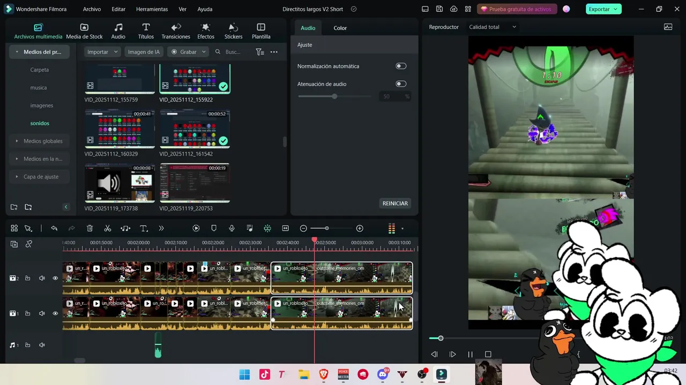Open the Importar dropdown
The width and height of the screenshot is (686, 385).
pyautogui.click(x=102, y=52)
